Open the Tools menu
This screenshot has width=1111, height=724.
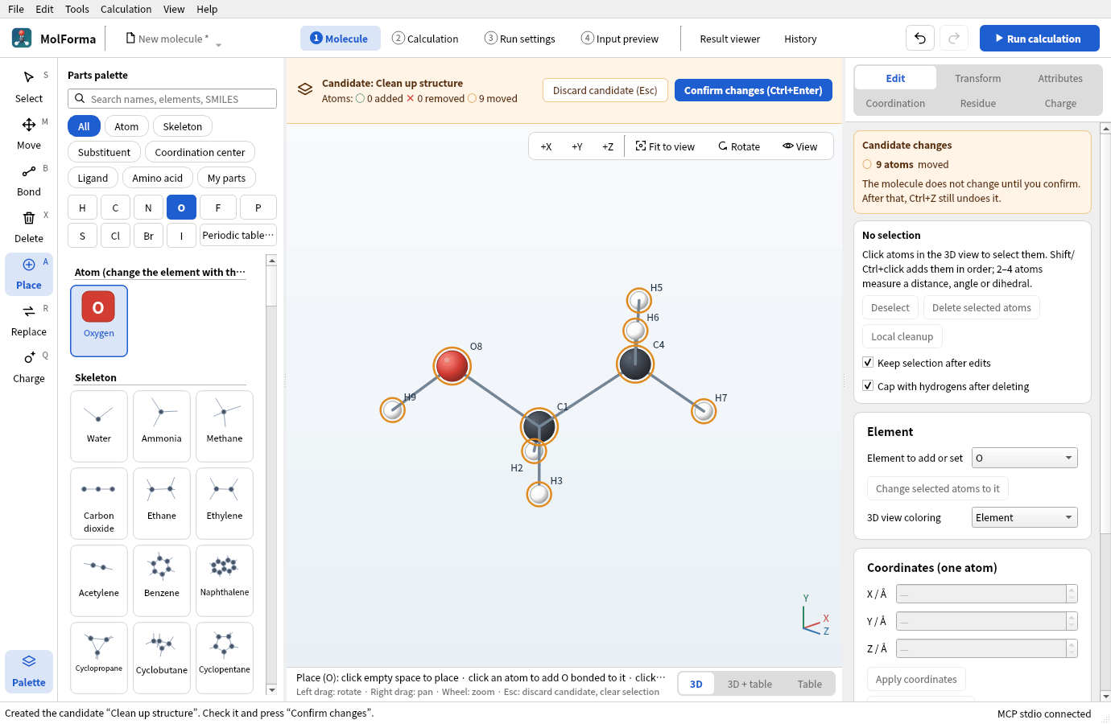coord(77,9)
